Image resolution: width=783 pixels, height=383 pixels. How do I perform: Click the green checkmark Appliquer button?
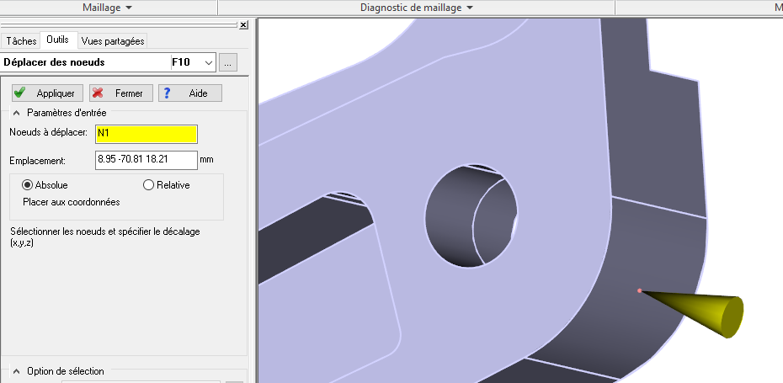click(x=47, y=93)
